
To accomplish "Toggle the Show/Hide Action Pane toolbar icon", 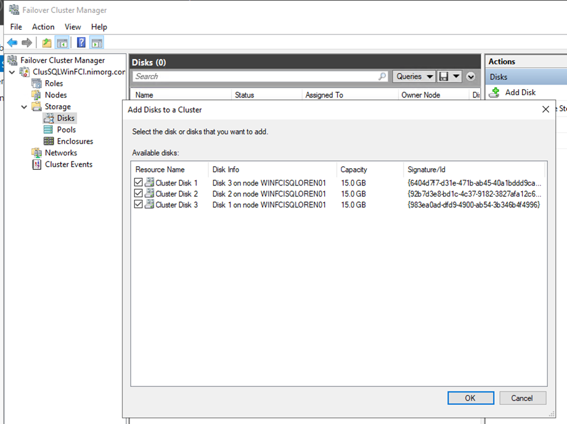I will 97,43.
